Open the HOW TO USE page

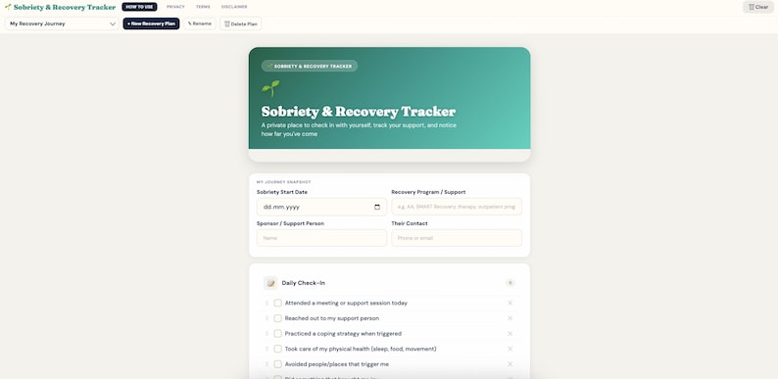(x=139, y=7)
